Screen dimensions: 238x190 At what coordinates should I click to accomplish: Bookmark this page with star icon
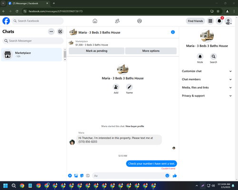(x=218, y=11)
